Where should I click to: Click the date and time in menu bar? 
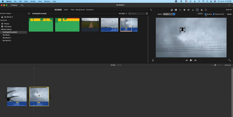pyautogui.click(x=225, y=1)
